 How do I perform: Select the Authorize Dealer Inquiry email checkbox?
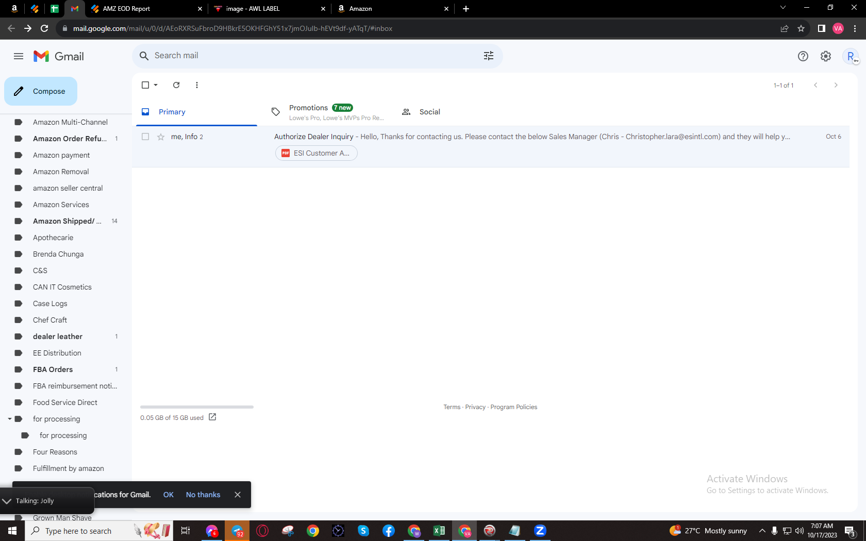(x=145, y=137)
